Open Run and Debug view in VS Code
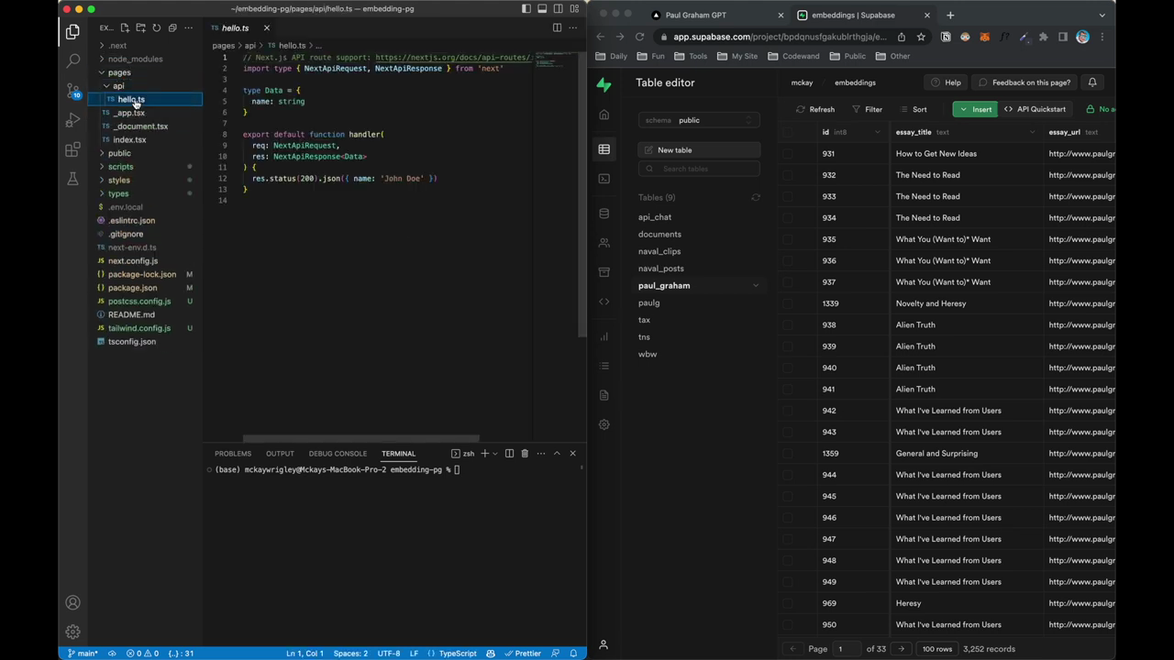The width and height of the screenshot is (1174, 660). pyautogui.click(x=72, y=120)
